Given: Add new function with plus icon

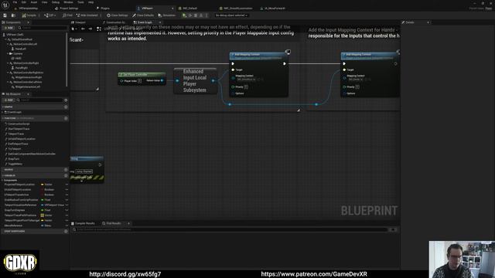Looking at the screenshot, I should (66, 118).
